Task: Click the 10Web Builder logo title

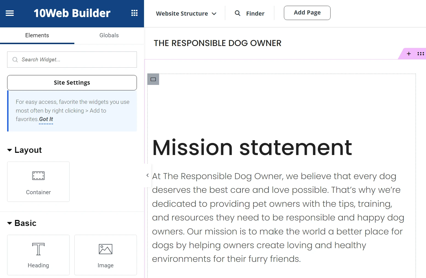Action: point(72,13)
